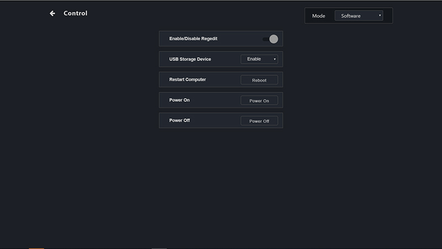Viewport: 442px width, 249px height.
Task: Click the back arrow beside Control
Action: point(52,13)
